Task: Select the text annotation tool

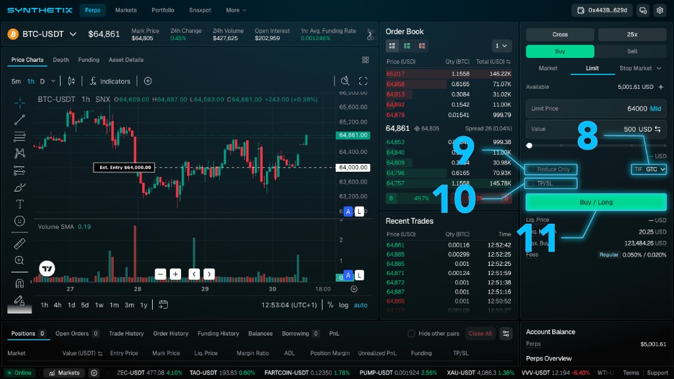Action: [x=19, y=204]
